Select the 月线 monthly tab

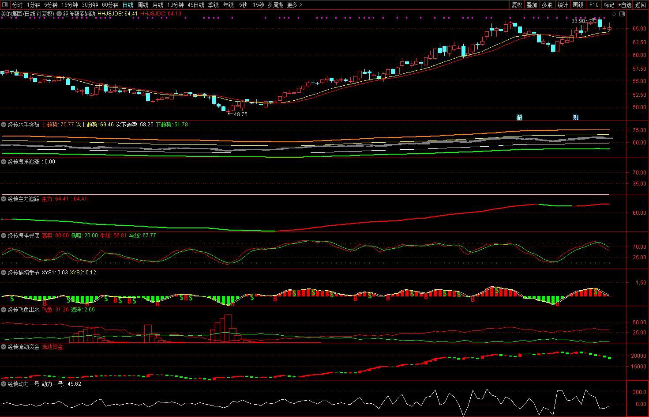pos(158,5)
